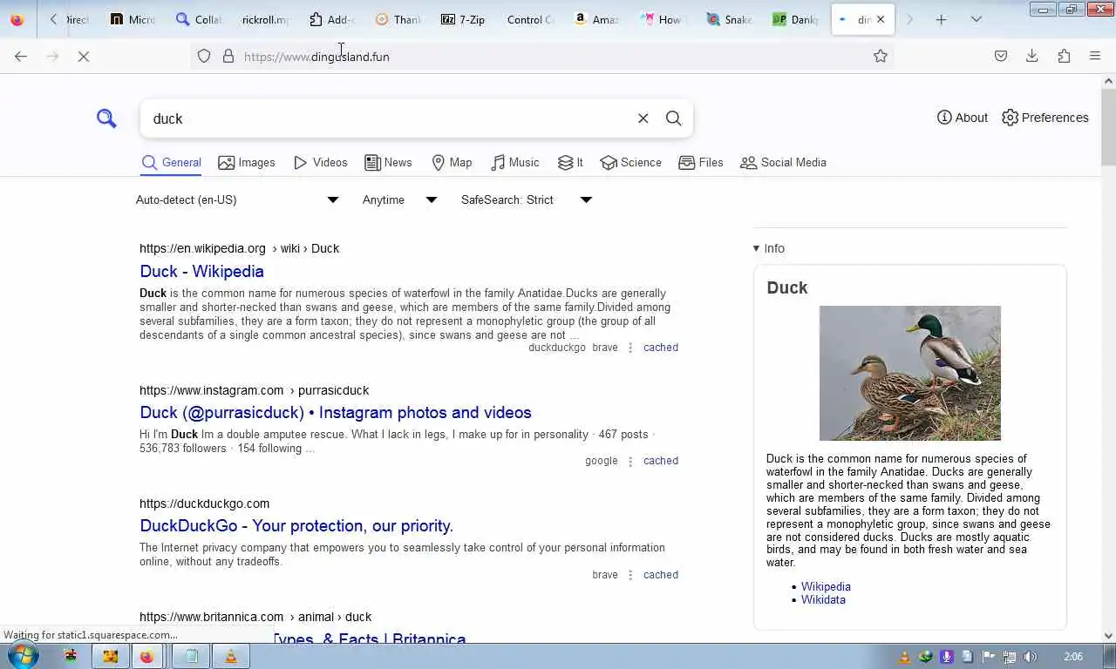Open the Extensions puzzle icon
Screen dimensions: 1116x669
[1064, 57]
